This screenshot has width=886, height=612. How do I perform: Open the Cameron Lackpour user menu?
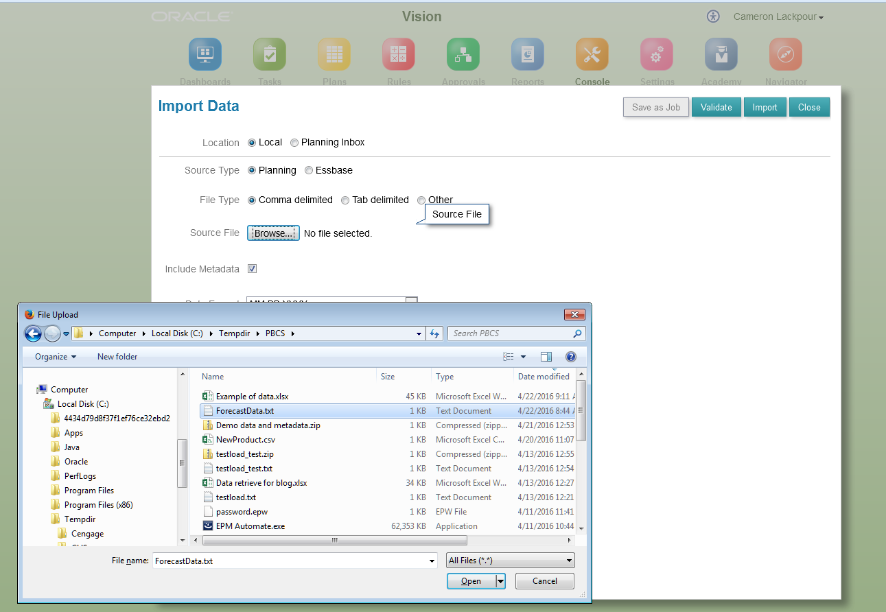coord(778,16)
